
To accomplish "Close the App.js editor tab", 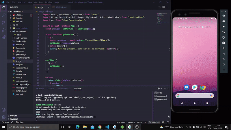I will pos(49,7).
